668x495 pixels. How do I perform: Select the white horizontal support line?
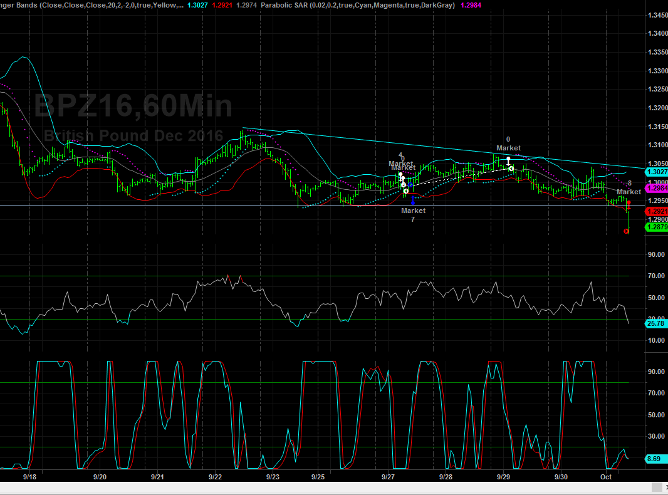click(188, 206)
